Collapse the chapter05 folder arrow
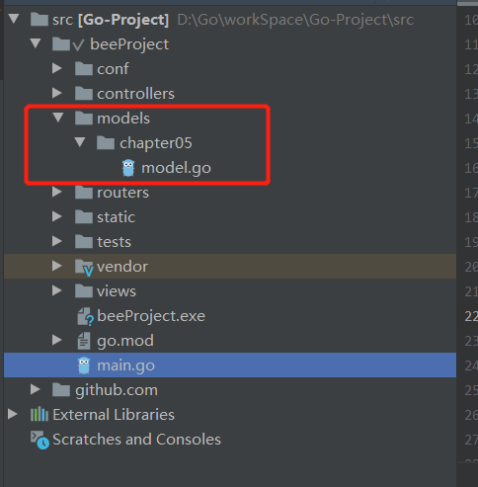The width and height of the screenshot is (478, 487). point(80,142)
